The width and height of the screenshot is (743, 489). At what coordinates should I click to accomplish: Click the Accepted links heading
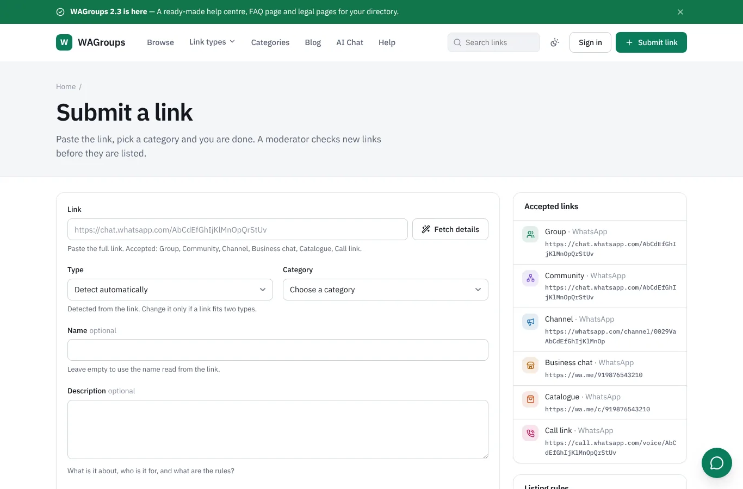551,206
